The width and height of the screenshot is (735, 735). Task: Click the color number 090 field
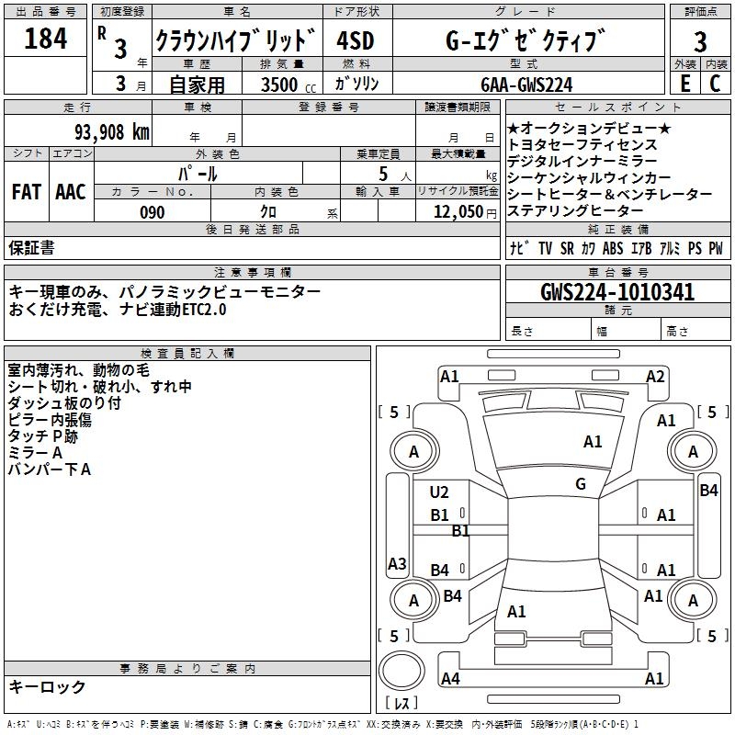pyautogui.click(x=153, y=212)
